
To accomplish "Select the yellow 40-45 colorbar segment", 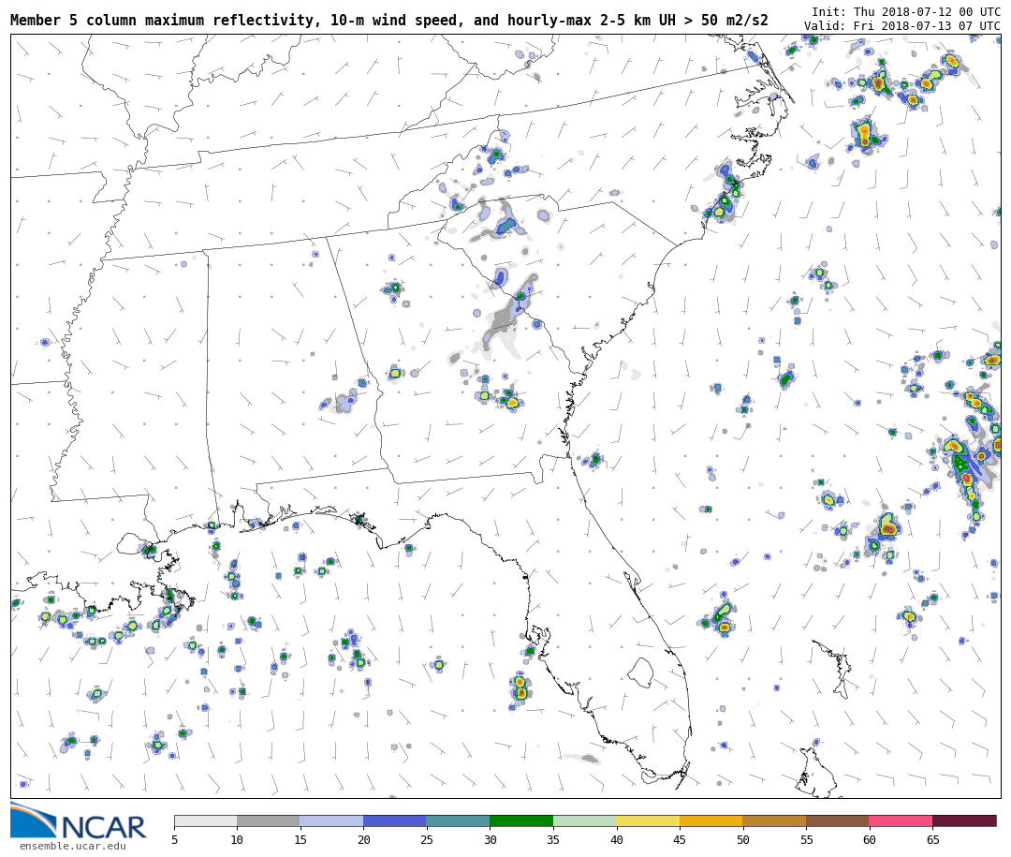I will 648,820.
